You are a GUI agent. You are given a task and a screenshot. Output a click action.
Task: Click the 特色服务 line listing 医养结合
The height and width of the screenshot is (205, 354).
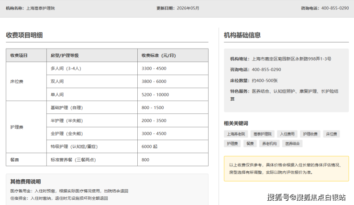coord(284,95)
